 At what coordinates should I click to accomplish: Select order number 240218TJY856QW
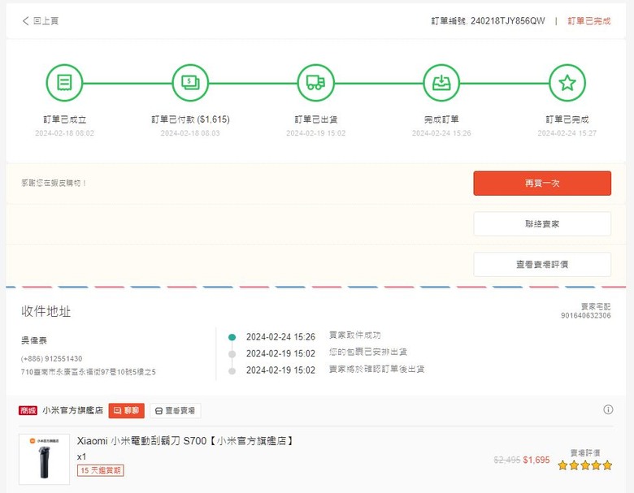pos(508,21)
